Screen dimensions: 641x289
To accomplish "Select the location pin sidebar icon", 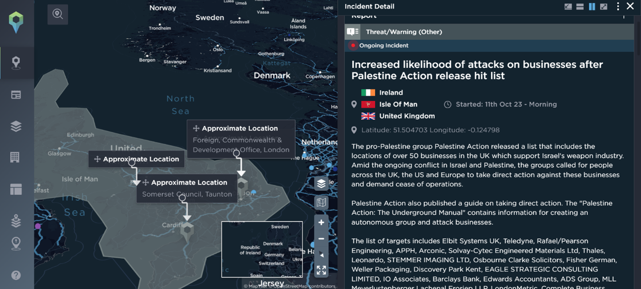I will coord(16,63).
